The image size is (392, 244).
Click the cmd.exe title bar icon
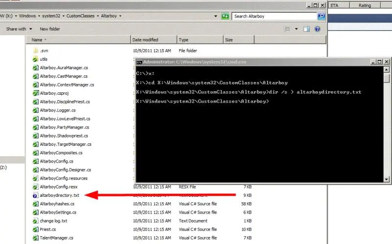coord(139,62)
